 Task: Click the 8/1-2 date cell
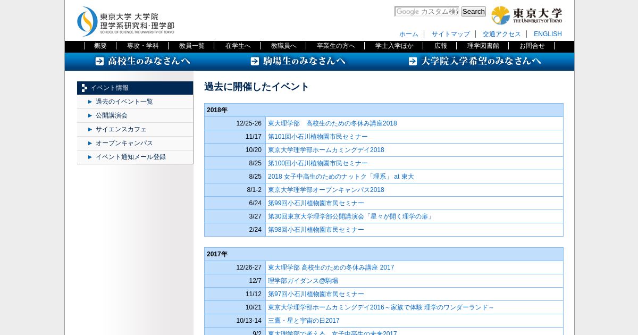pyautogui.click(x=235, y=190)
